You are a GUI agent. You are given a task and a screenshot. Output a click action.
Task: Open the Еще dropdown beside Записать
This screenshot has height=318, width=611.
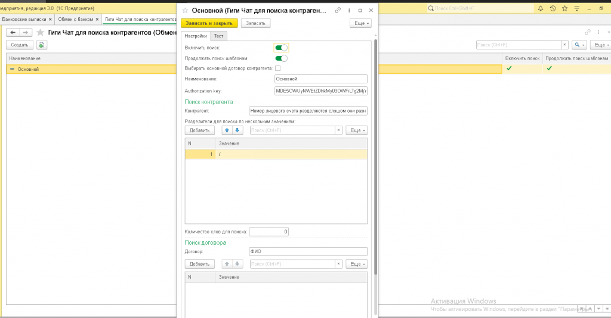point(360,23)
